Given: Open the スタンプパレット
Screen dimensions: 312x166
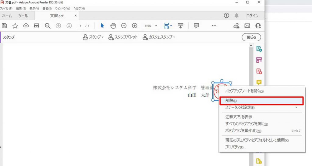Looking at the screenshot, I should (123, 37).
